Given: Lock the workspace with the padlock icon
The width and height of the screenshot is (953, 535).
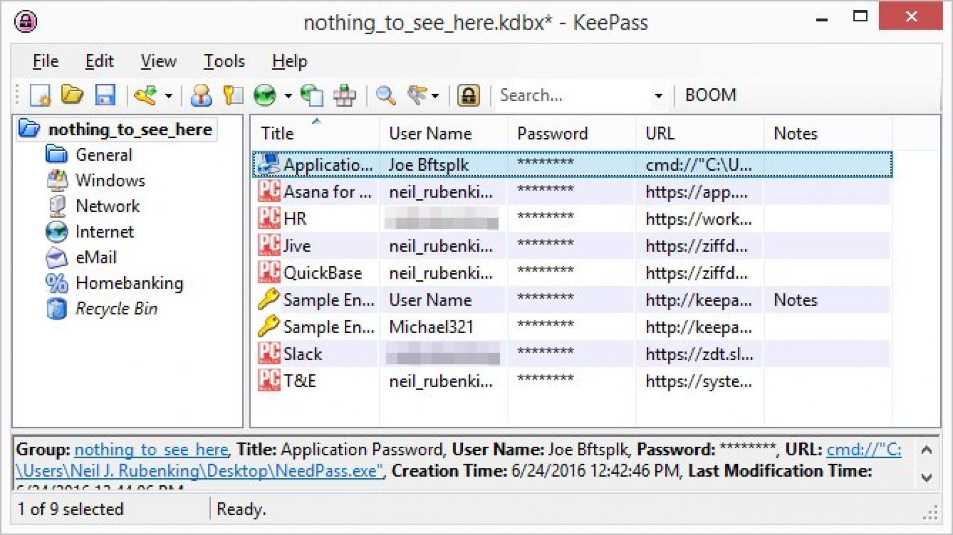Looking at the screenshot, I should (x=468, y=95).
